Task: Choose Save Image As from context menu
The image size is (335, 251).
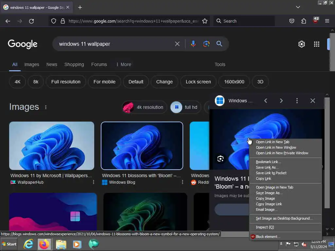Action: pos(286,193)
